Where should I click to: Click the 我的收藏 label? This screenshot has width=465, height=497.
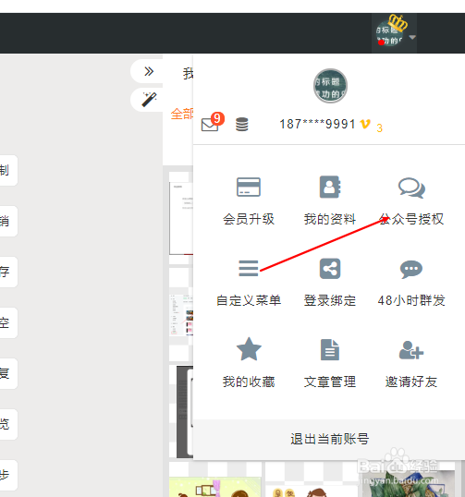pyautogui.click(x=249, y=382)
